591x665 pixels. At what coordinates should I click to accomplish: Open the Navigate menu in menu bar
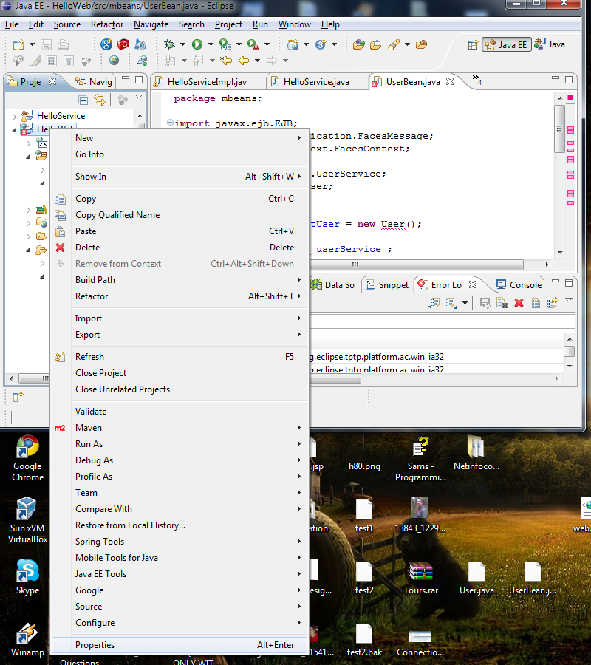click(151, 24)
